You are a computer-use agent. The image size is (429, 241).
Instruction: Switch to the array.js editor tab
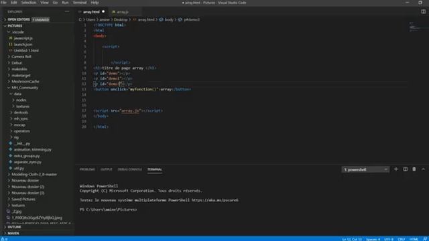click(123, 12)
